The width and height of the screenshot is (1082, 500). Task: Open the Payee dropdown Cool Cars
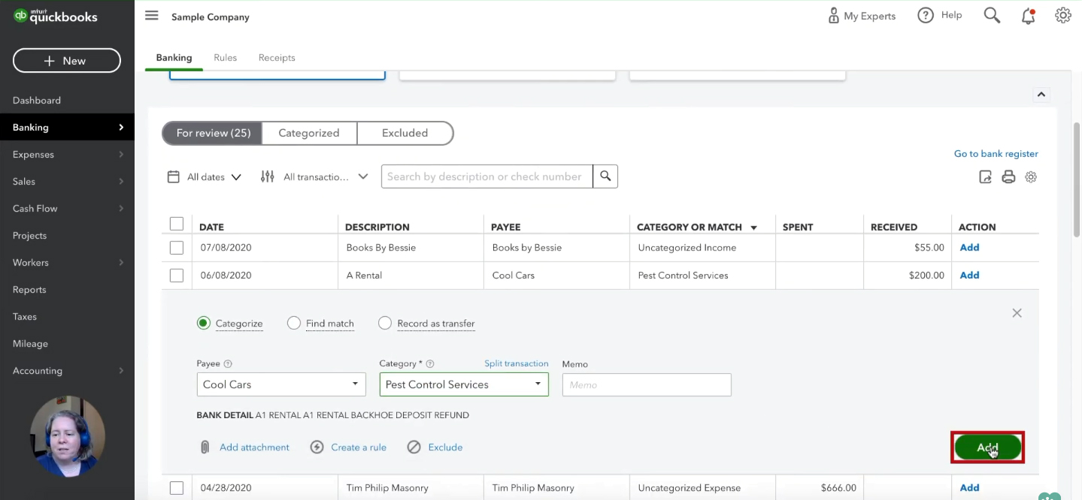[281, 384]
